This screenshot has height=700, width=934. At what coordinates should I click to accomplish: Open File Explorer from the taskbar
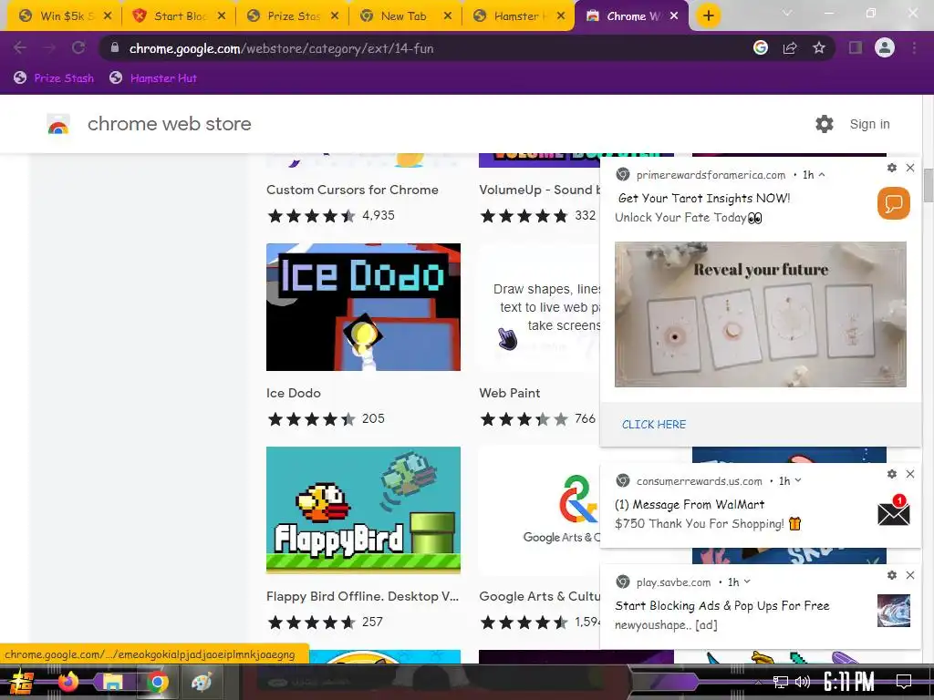point(112,682)
